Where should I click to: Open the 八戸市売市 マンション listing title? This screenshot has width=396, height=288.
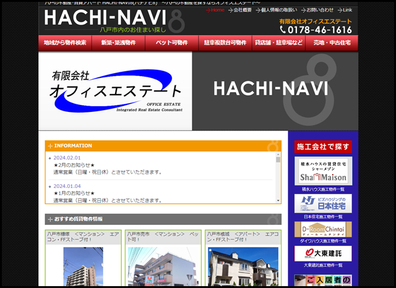pyautogui.click(x=163, y=237)
